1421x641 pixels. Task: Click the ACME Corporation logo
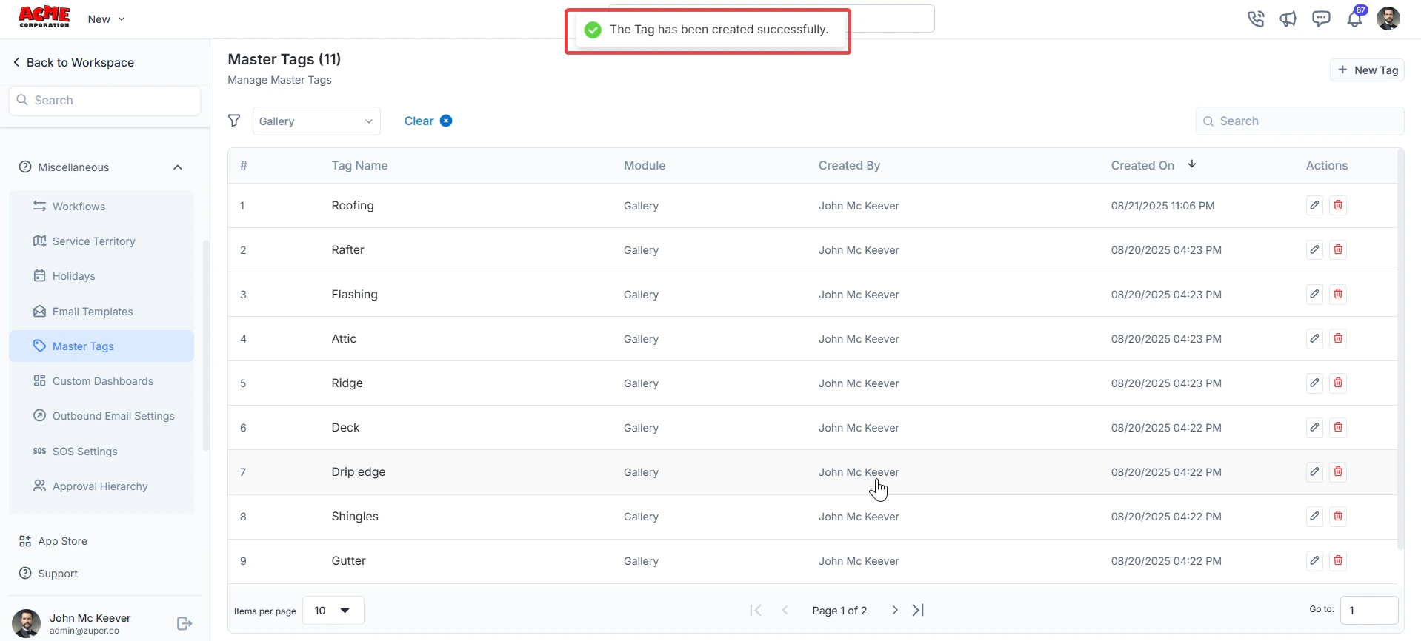(44, 18)
